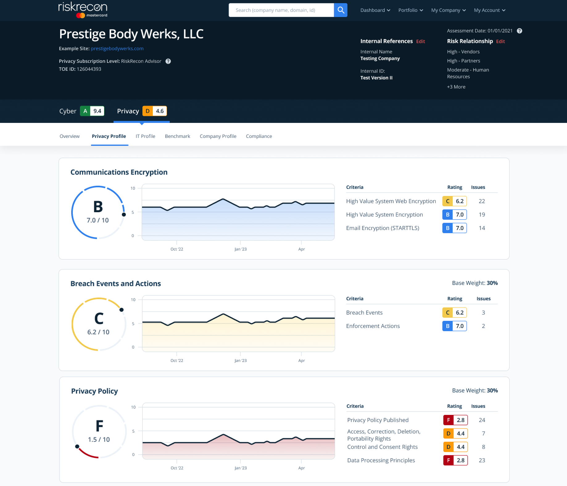The height and width of the screenshot is (486, 567).
Task: Click issues count 23 for Data Processing Principles
Action: click(482, 460)
